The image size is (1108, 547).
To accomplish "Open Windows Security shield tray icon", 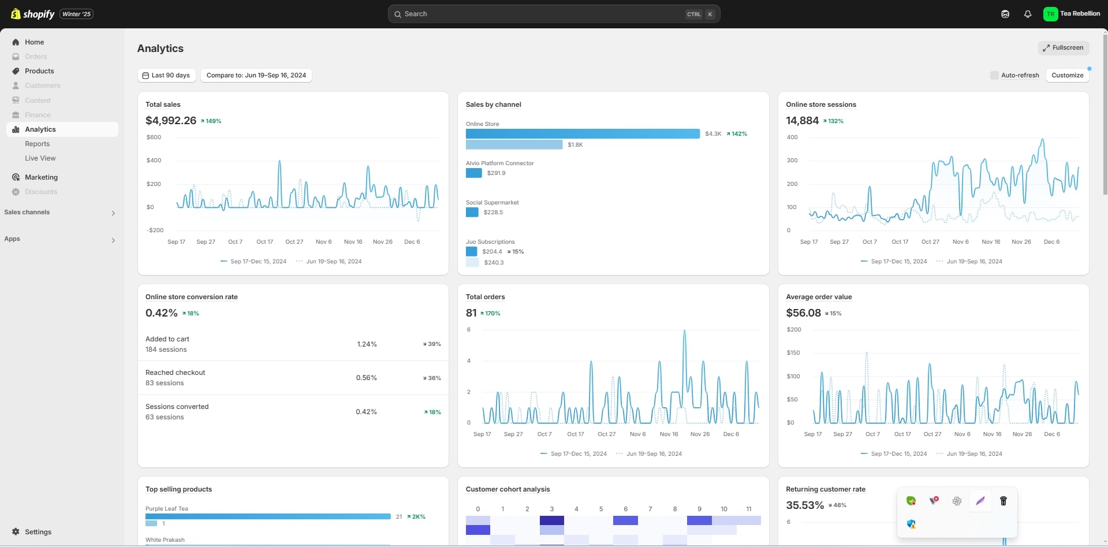I will 911,524.
